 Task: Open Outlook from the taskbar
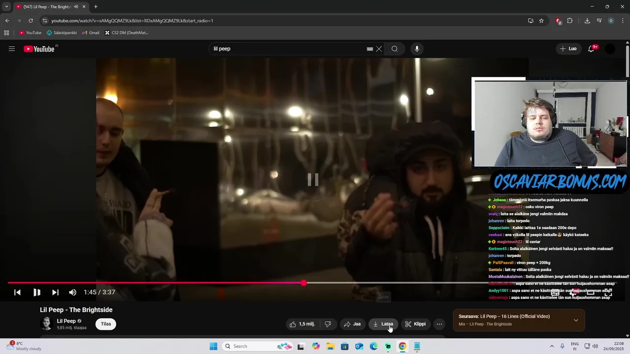click(x=359, y=346)
